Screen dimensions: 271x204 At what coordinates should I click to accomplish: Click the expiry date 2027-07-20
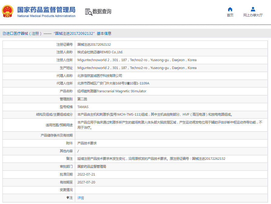pyautogui.click(x=86, y=182)
